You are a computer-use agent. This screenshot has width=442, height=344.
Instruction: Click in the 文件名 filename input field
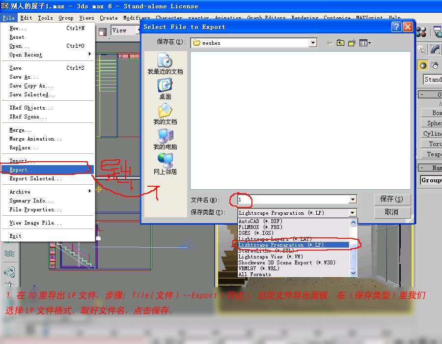pyautogui.click(x=293, y=200)
